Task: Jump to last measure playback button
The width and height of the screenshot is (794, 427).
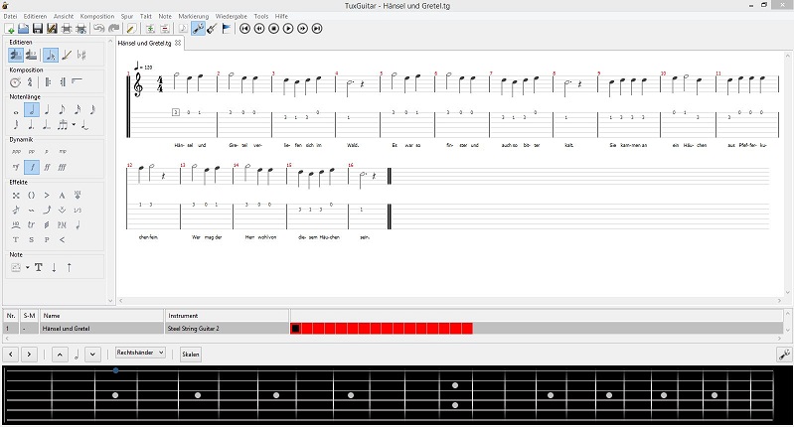Action: click(x=317, y=29)
